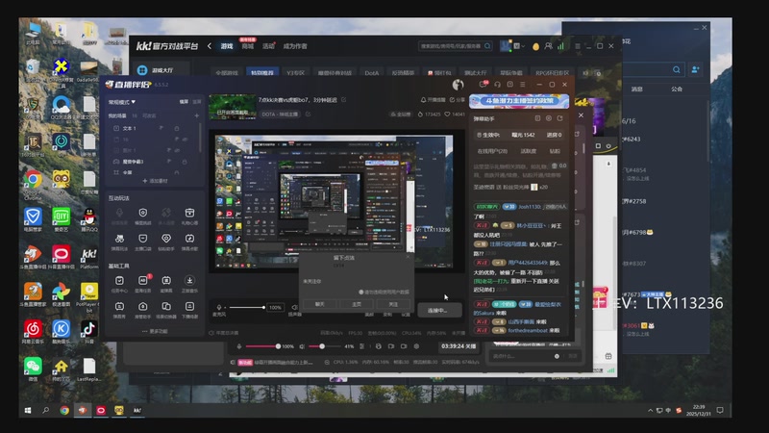The width and height of the screenshot is (769, 433).
Task: Click the 连接中... button
Action: pos(439,310)
